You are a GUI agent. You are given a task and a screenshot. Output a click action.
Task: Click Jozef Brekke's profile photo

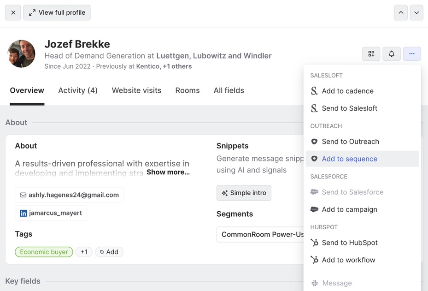click(x=21, y=53)
